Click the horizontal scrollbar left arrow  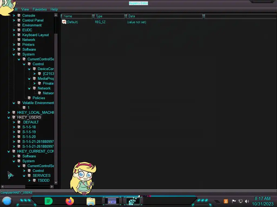coord(2,187)
